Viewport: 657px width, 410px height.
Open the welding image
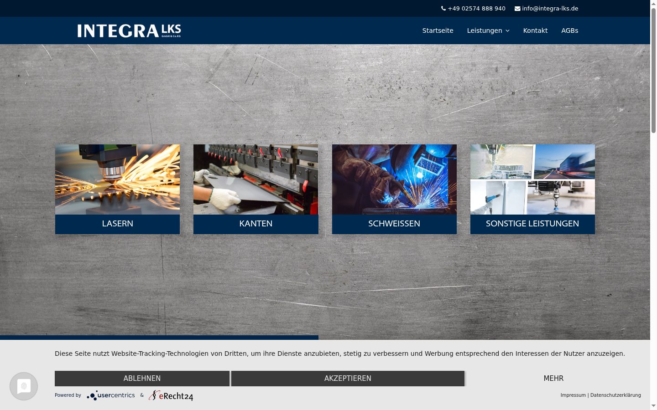(394, 179)
